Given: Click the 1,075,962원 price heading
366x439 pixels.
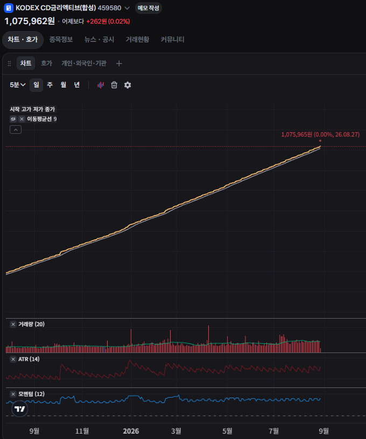Looking at the screenshot, I should tap(30, 21).
